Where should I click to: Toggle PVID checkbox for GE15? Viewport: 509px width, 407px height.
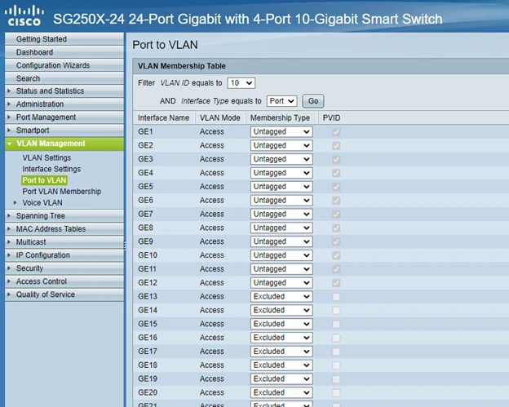pyautogui.click(x=336, y=325)
